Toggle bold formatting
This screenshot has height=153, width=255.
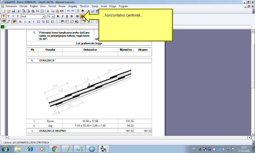coord(58,16)
